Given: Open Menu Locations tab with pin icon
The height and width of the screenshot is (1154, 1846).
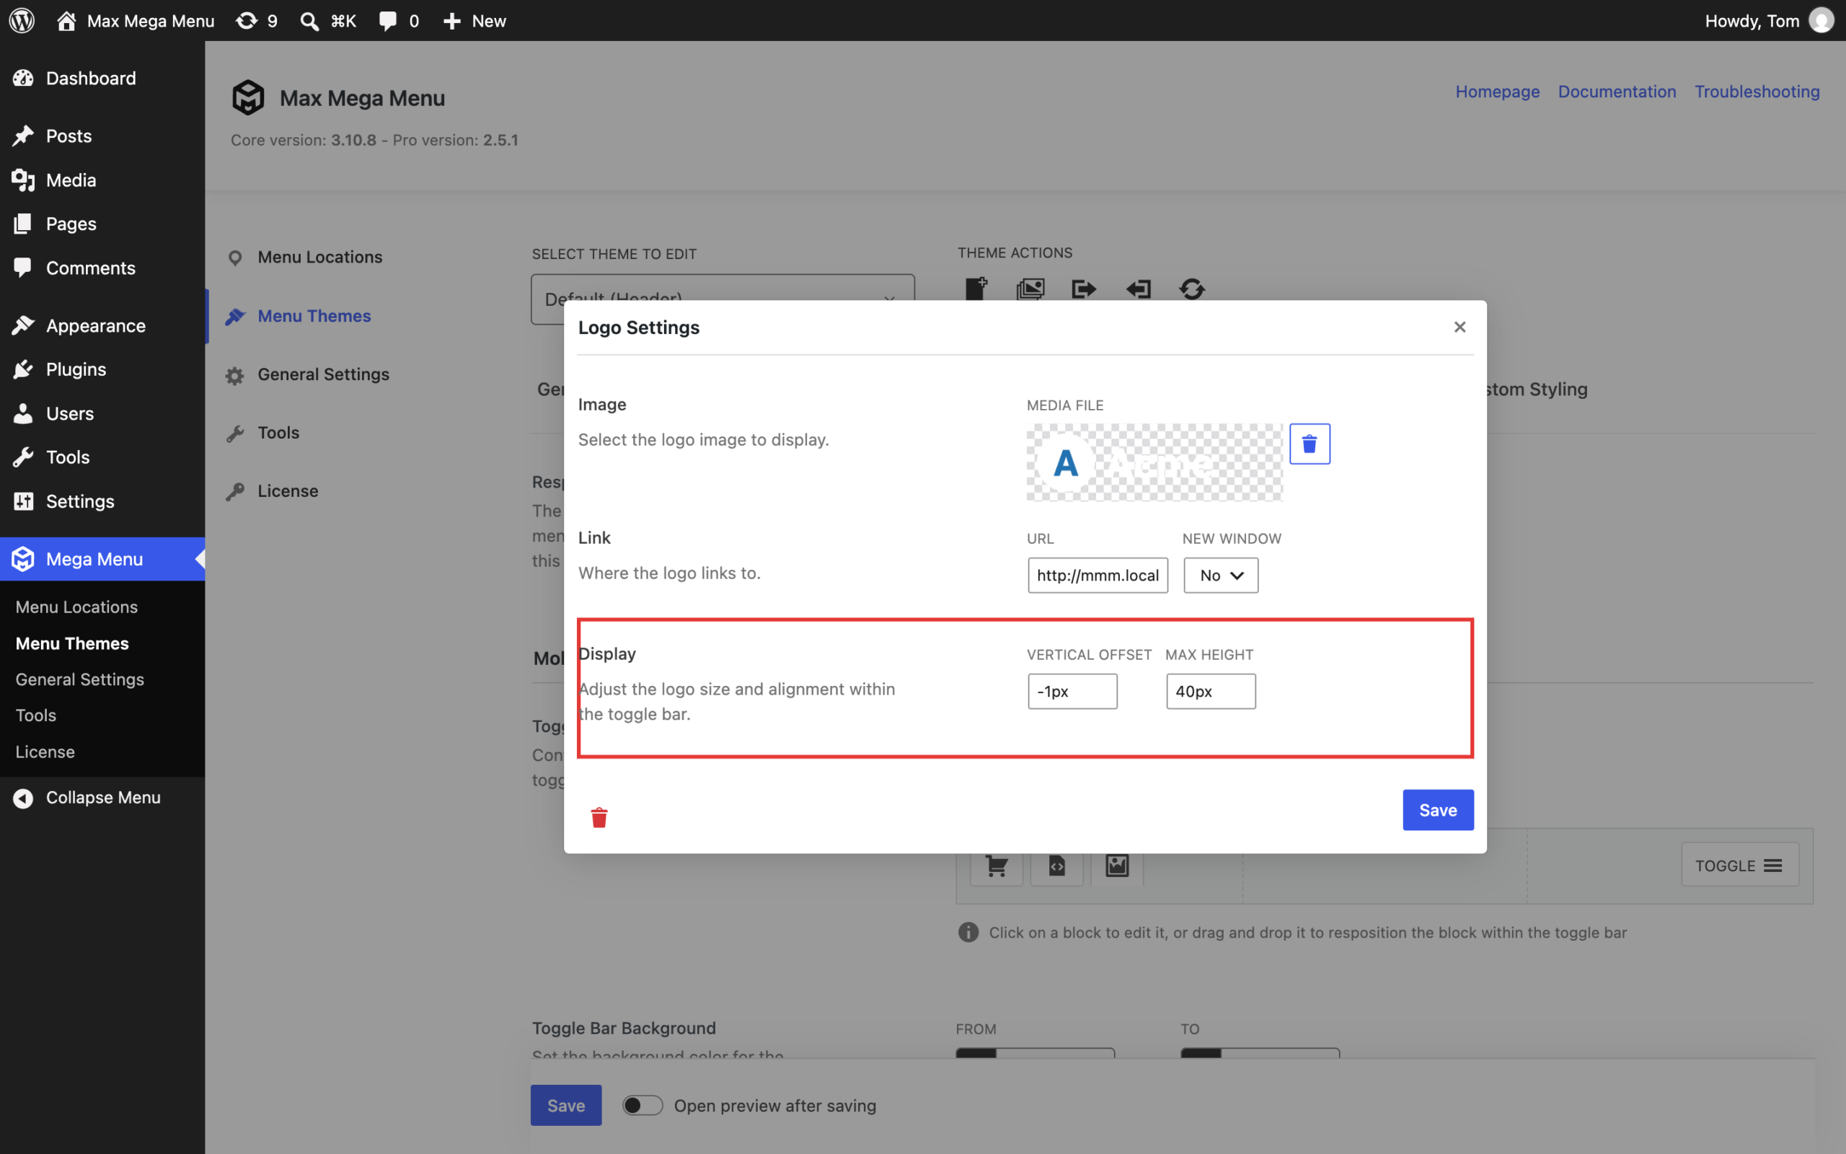Looking at the screenshot, I should [304, 257].
